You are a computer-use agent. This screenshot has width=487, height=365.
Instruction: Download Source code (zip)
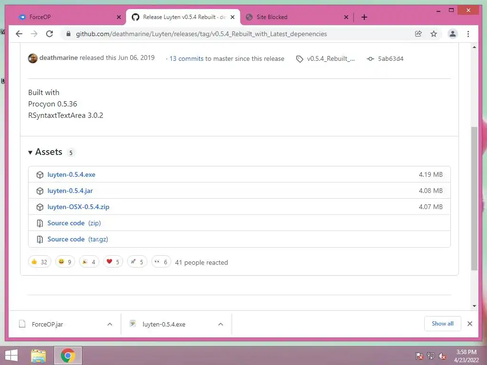click(74, 223)
